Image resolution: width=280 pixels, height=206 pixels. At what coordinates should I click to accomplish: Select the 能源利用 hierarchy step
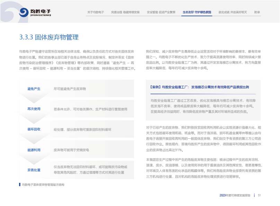[x=34, y=150]
